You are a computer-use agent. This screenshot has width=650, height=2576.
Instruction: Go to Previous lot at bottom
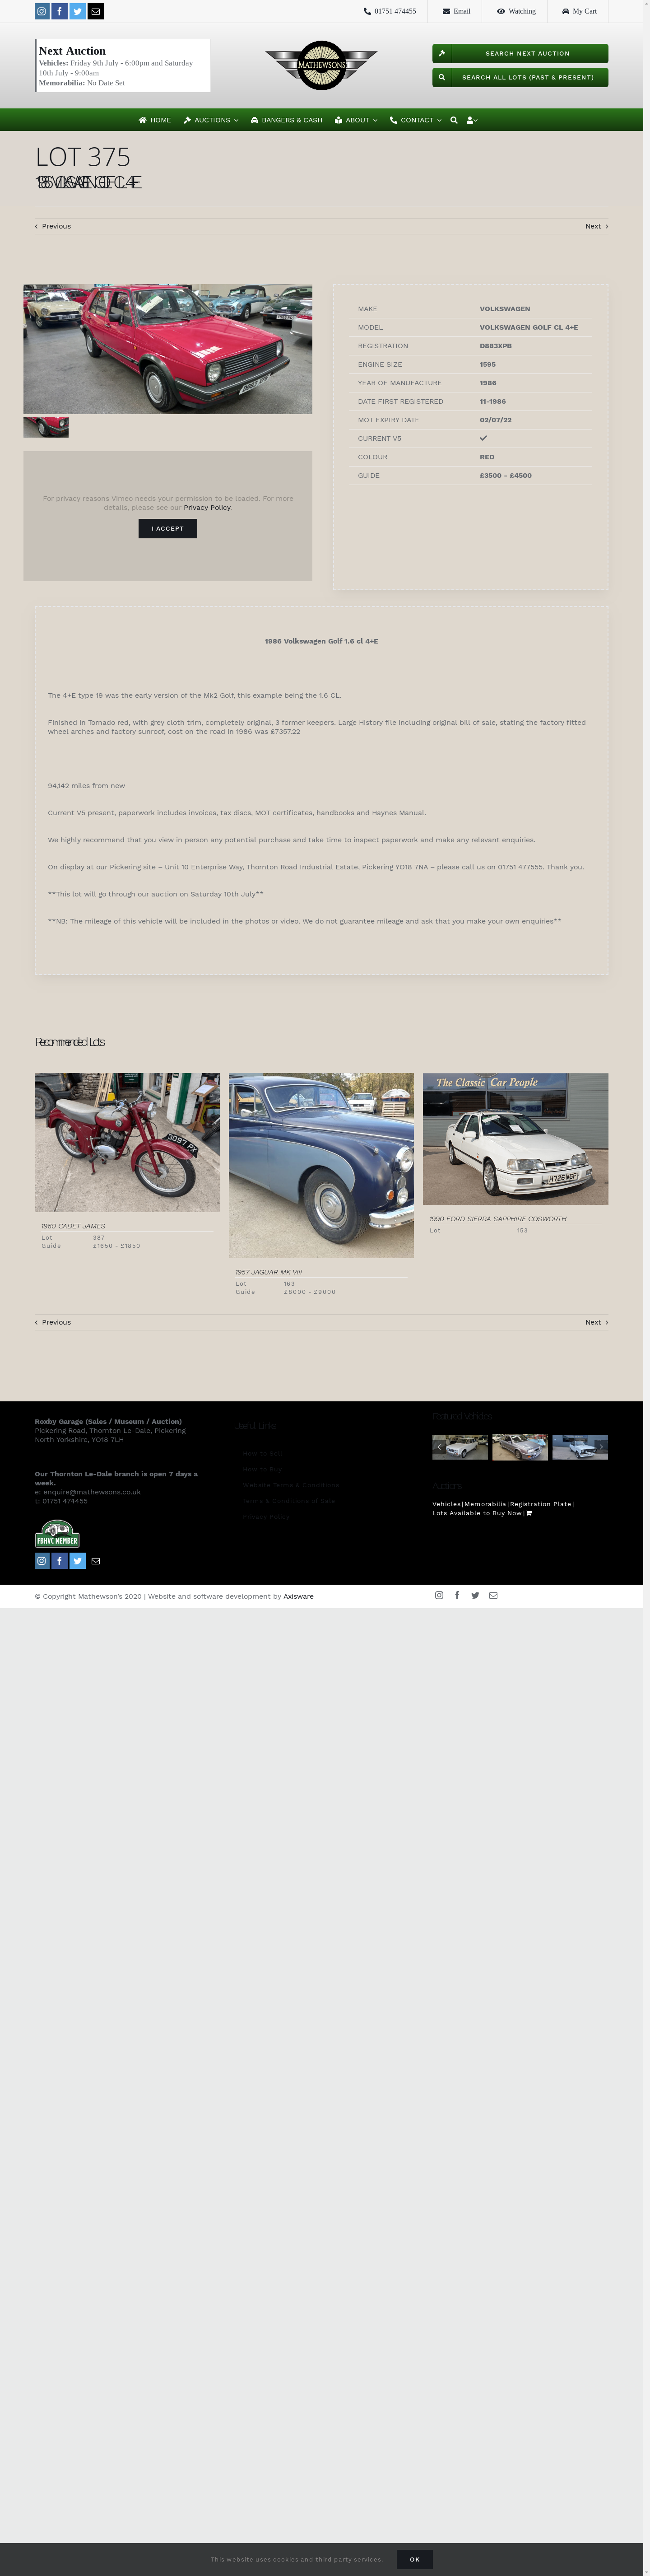tap(53, 1322)
